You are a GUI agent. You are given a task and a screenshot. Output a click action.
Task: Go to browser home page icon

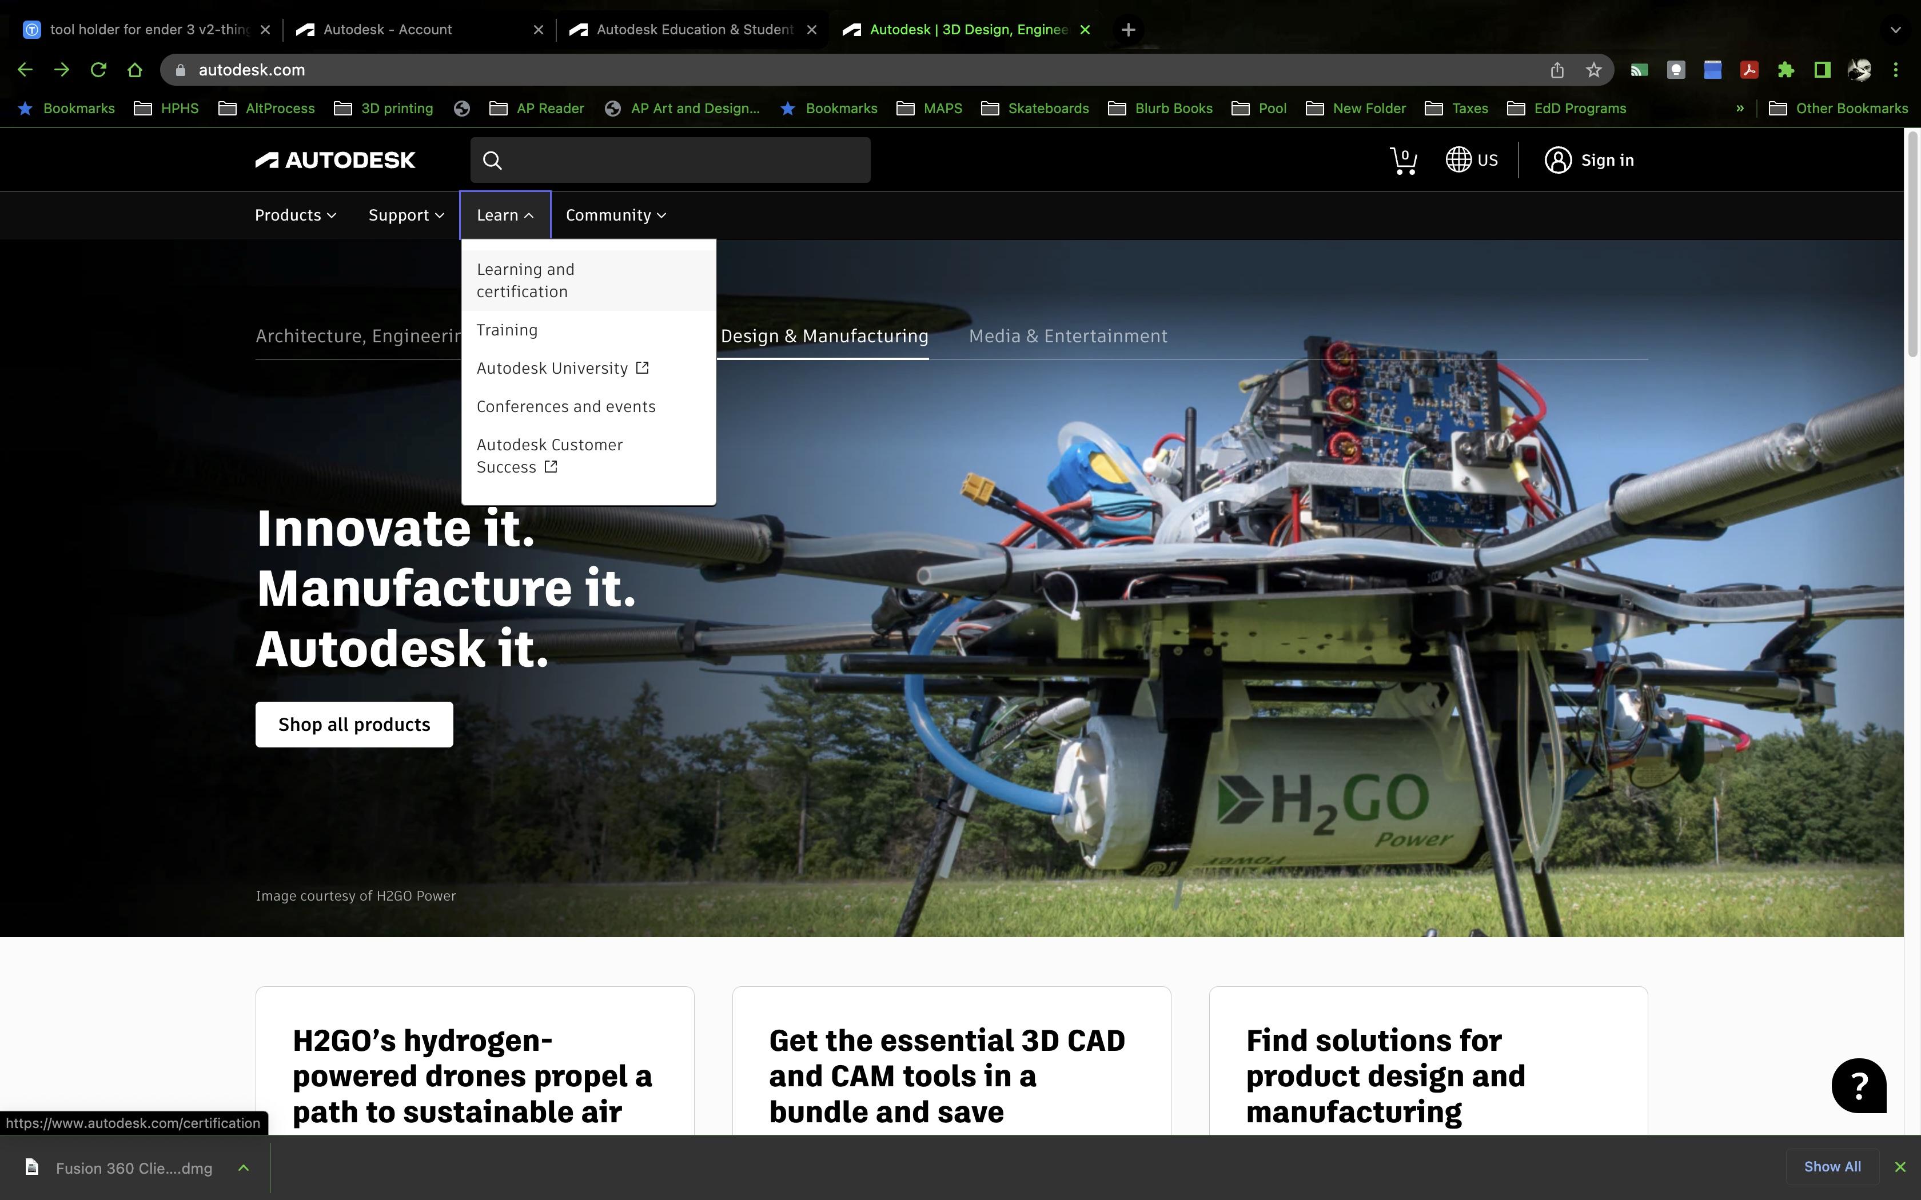click(135, 70)
